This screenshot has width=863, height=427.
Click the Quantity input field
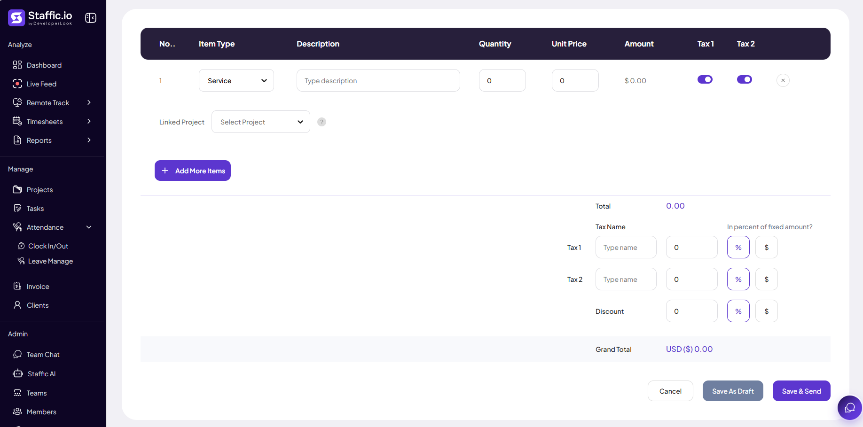point(502,80)
